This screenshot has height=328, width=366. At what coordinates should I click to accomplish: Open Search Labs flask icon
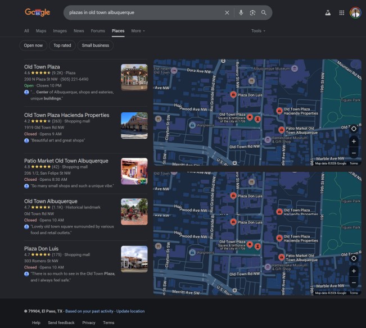pyautogui.click(x=328, y=12)
